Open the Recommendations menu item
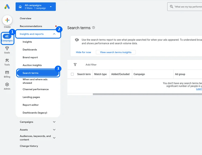 click(x=31, y=26)
